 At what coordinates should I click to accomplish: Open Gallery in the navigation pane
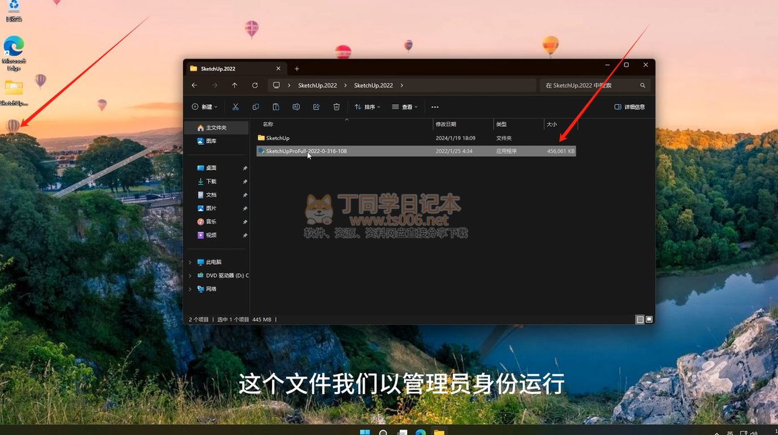pos(216,141)
